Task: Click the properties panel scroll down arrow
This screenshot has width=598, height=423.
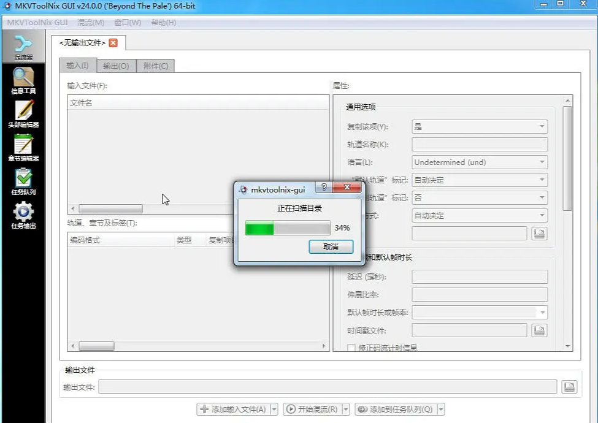Action: (x=567, y=346)
